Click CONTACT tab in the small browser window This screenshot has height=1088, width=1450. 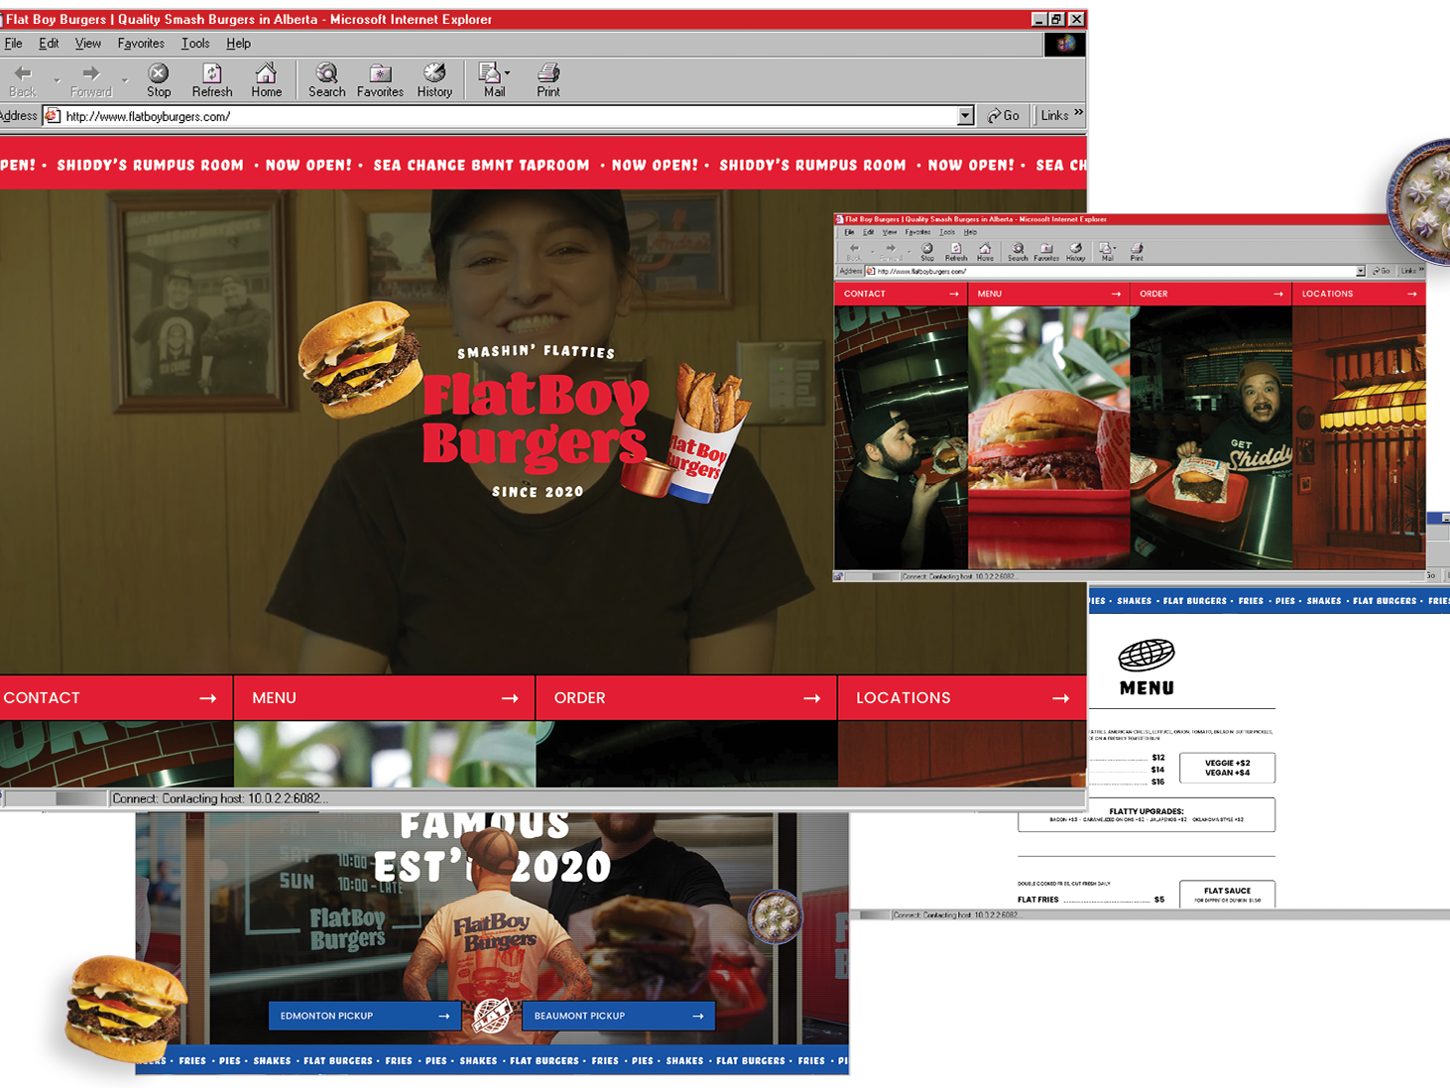point(901,294)
